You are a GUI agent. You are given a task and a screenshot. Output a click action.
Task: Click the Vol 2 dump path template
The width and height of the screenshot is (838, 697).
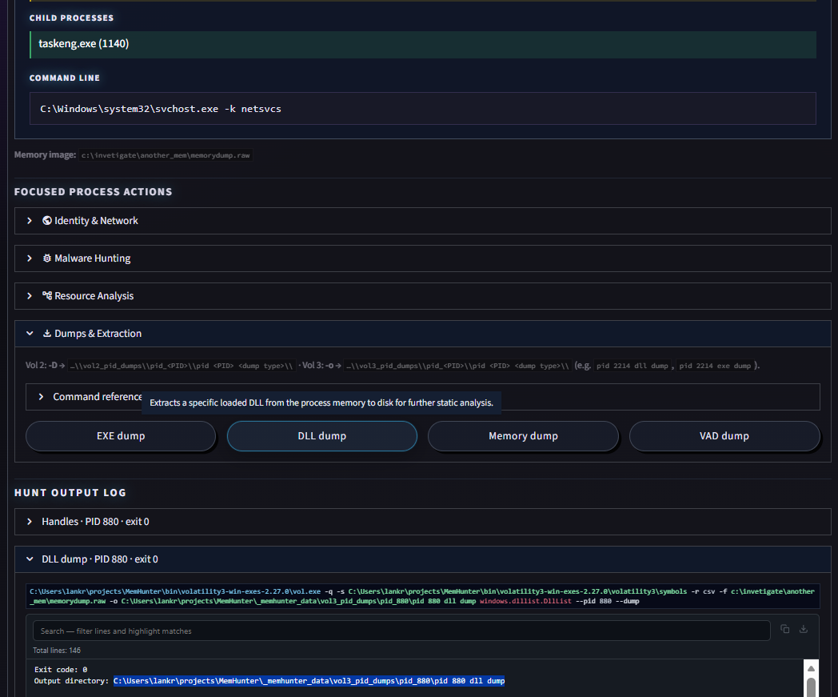[182, 366]
